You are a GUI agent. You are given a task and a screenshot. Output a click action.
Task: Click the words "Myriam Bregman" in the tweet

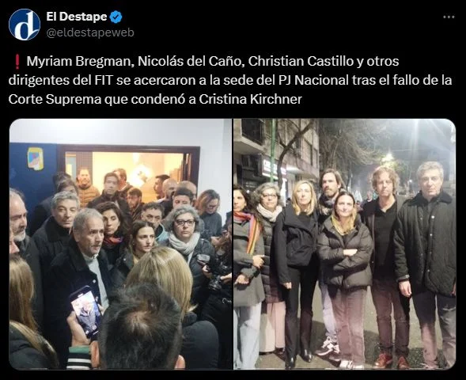pos(79,61)
